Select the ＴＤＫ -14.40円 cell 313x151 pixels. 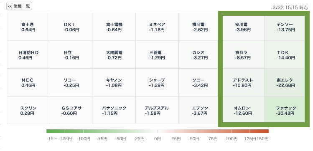285,54
